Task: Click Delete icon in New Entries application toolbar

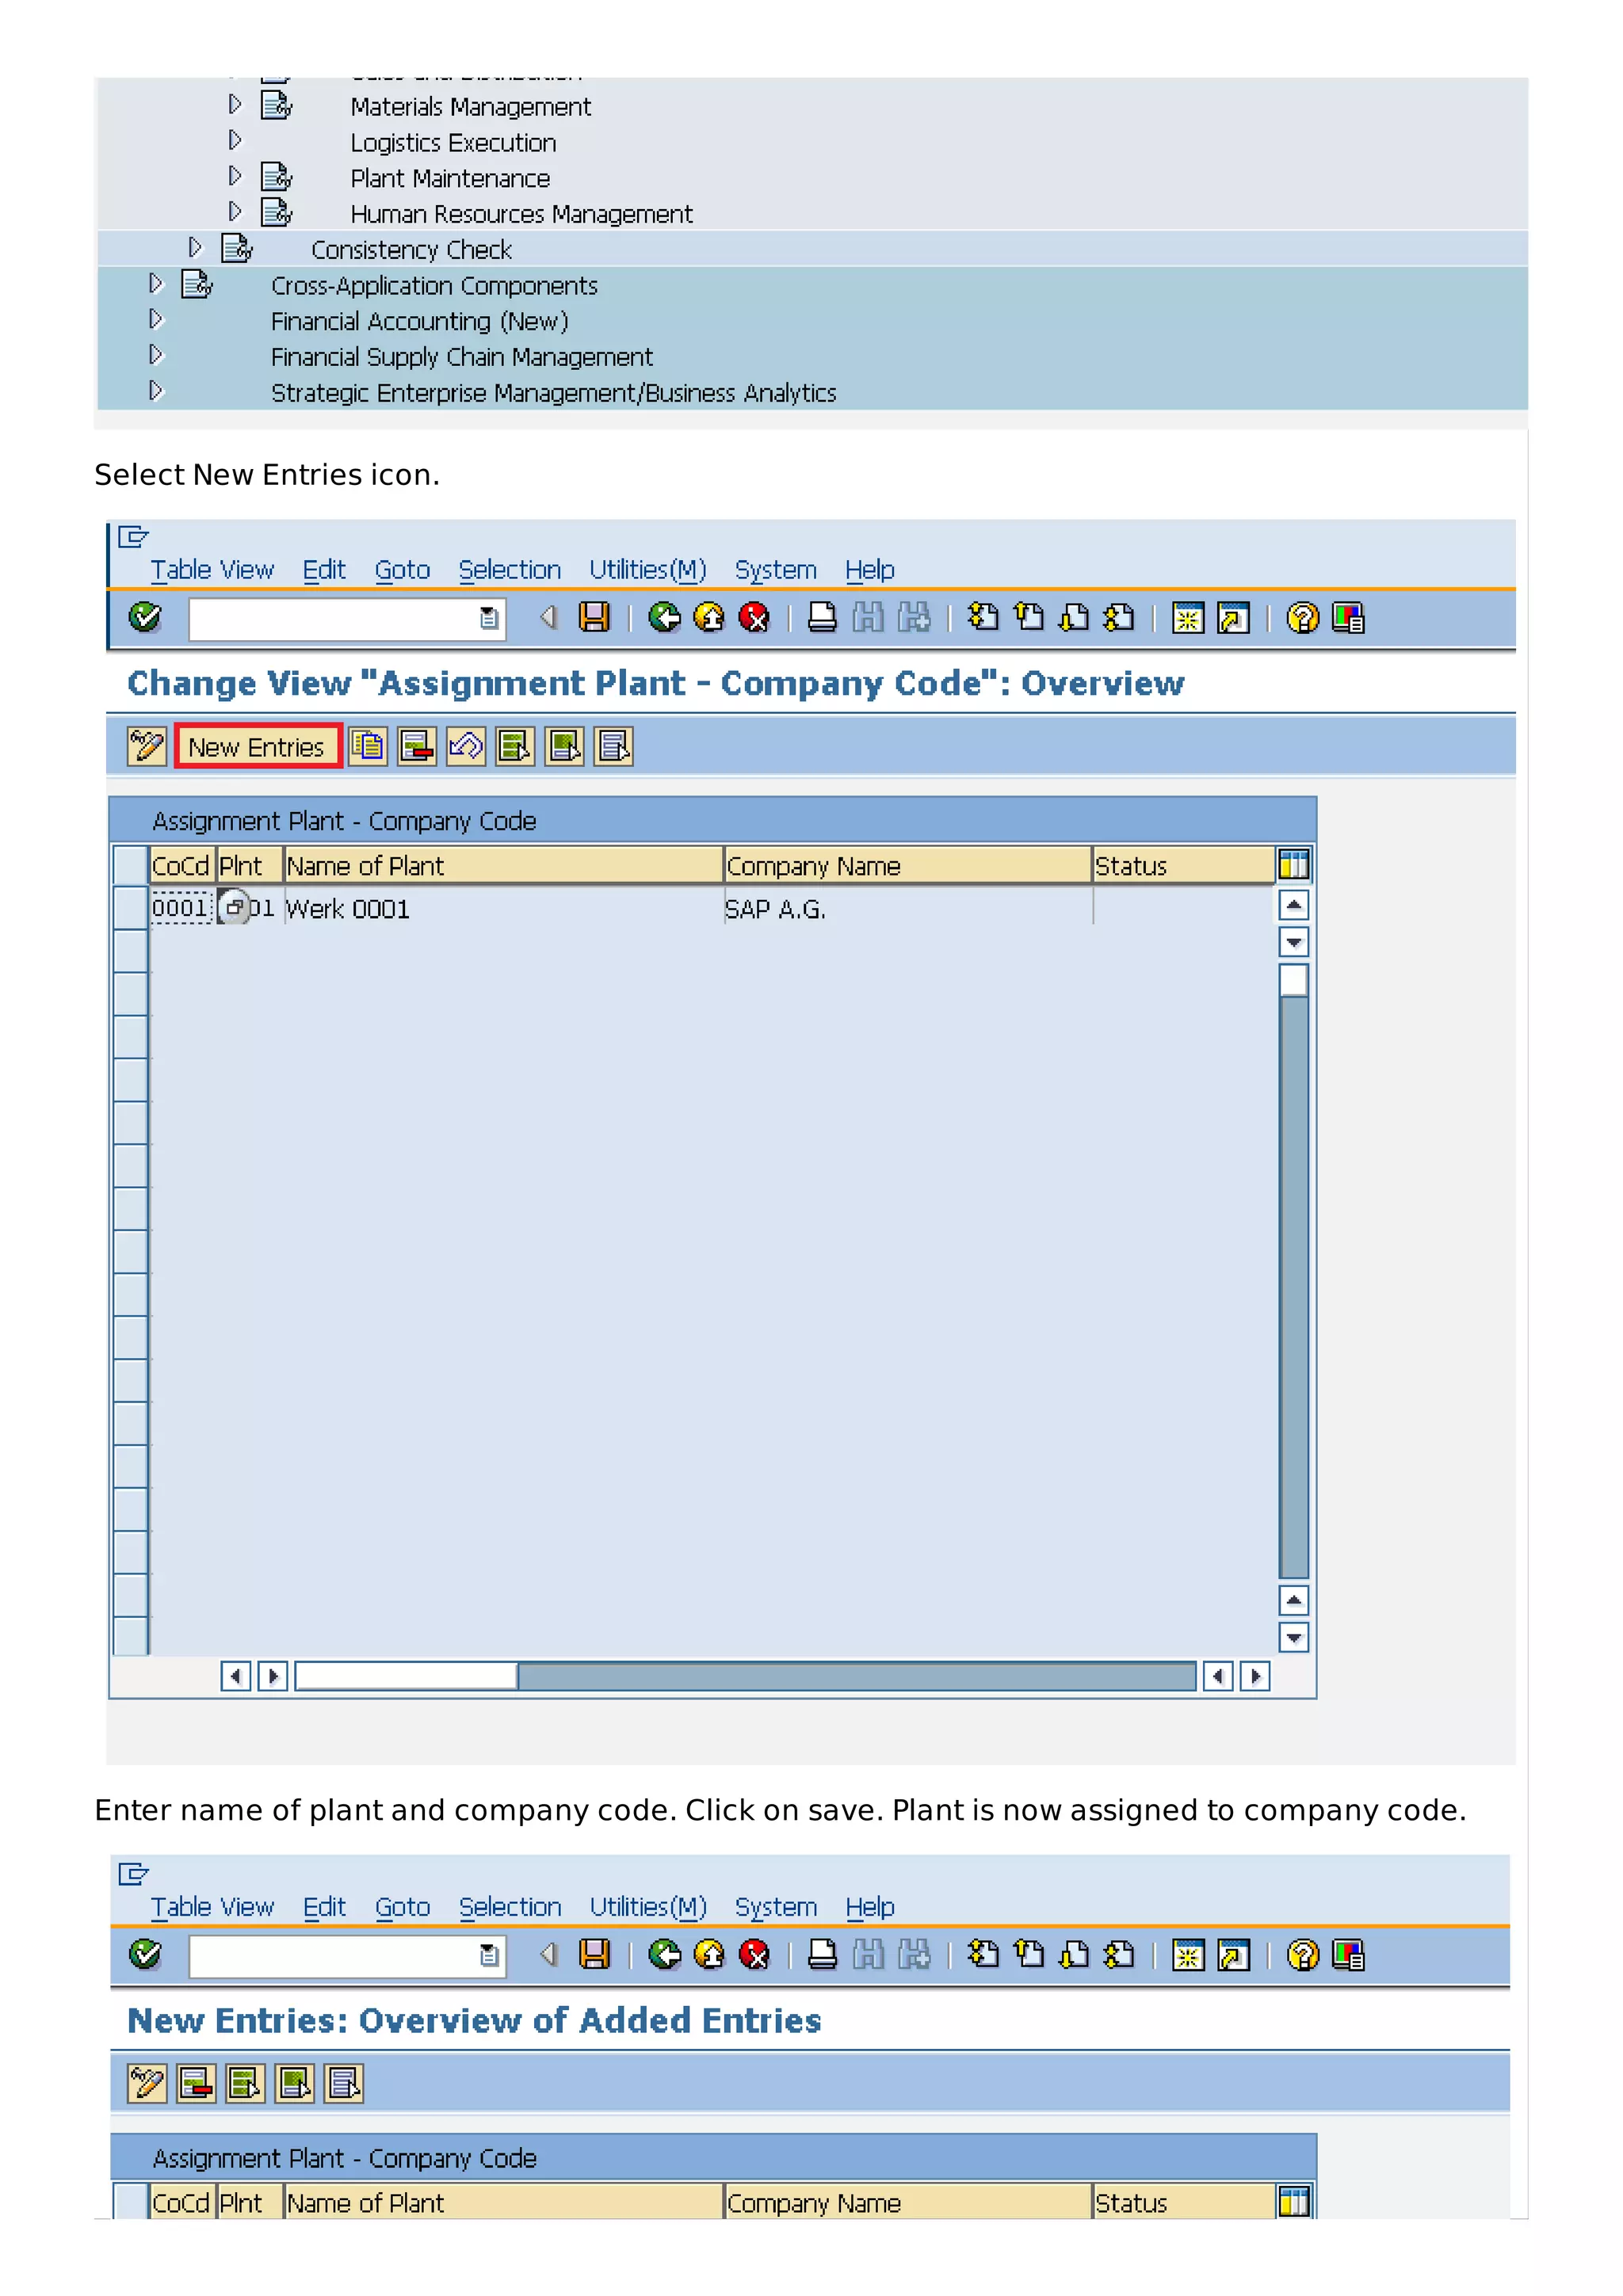Action: click(196, 2083)
